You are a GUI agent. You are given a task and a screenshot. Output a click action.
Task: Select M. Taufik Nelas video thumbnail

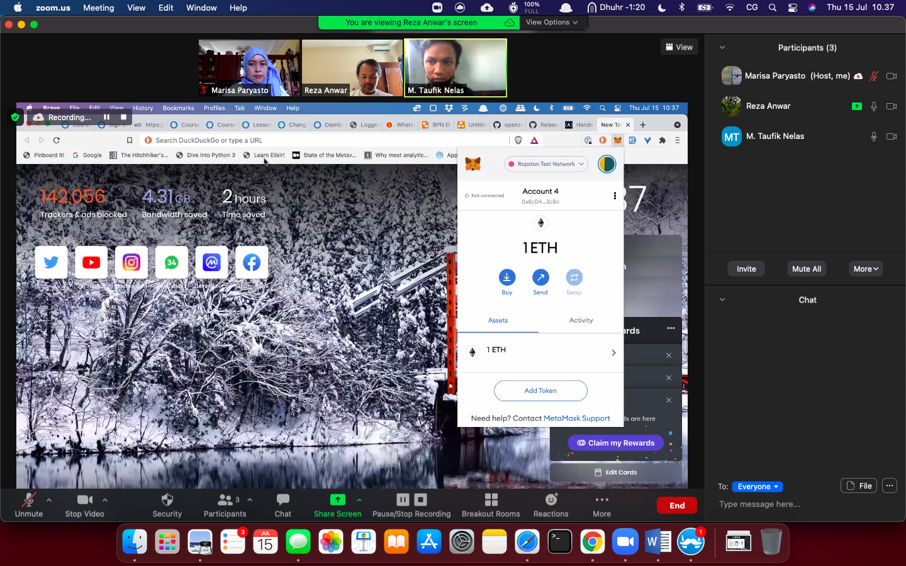coord(456,68)
